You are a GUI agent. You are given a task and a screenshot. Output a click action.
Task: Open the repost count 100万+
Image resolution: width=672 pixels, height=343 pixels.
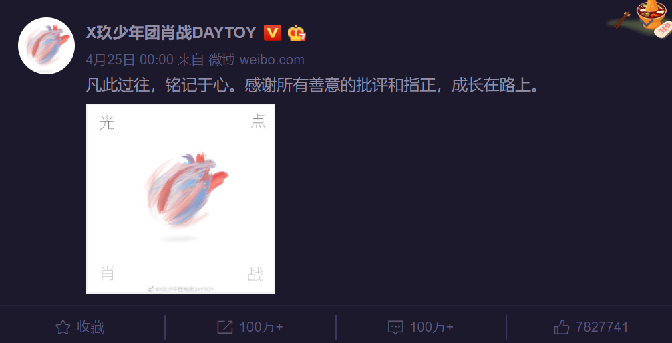pyautogui.click(x=261, y=328)
